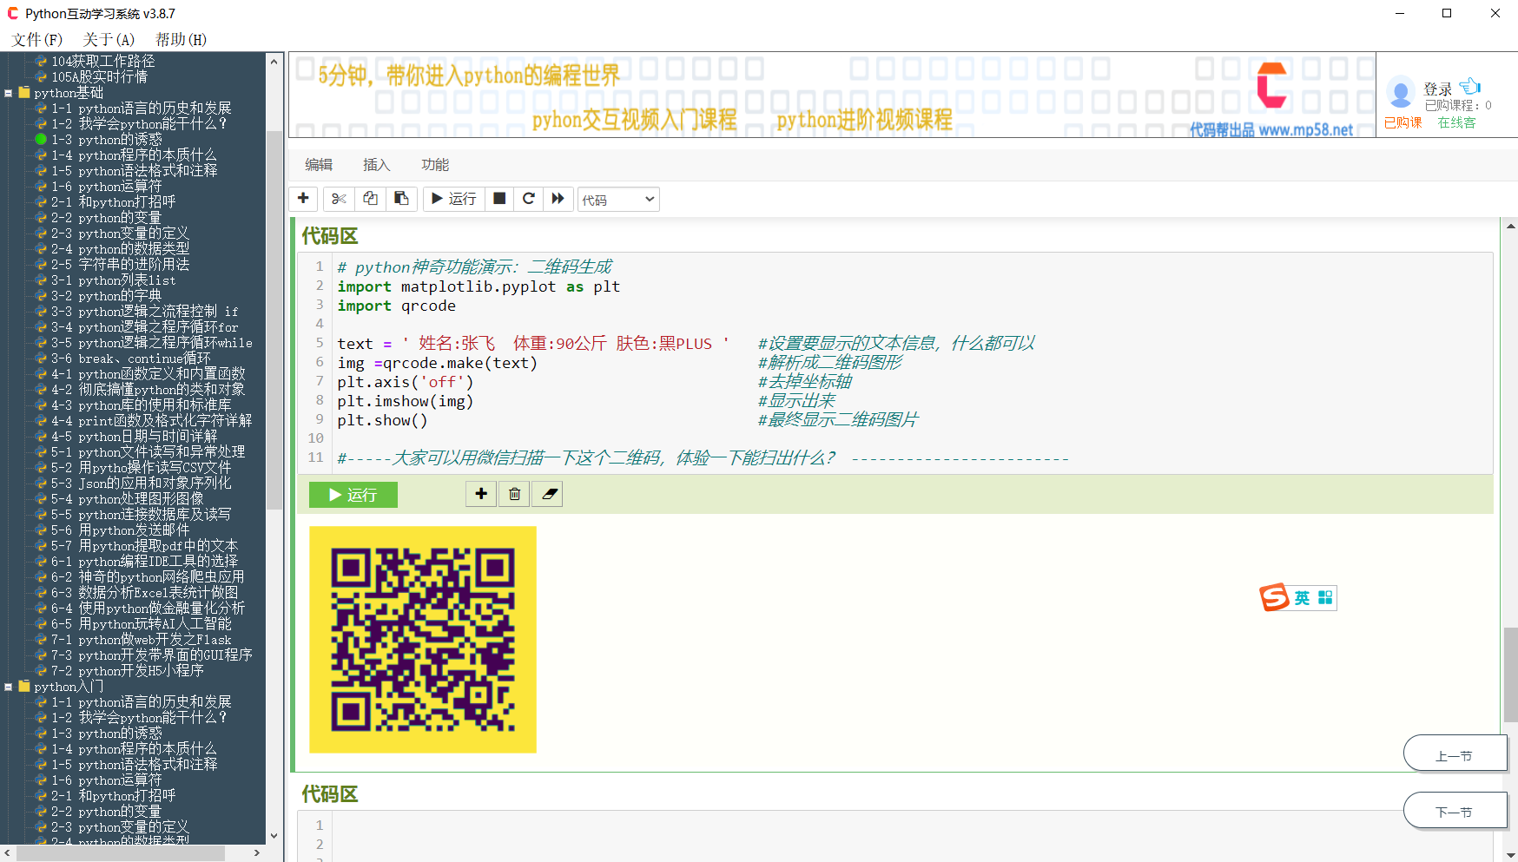The image size is (1518, 862).
Task: Click the icon next to 5-6 用python发送邮件
Action: (x=41, y=530)
